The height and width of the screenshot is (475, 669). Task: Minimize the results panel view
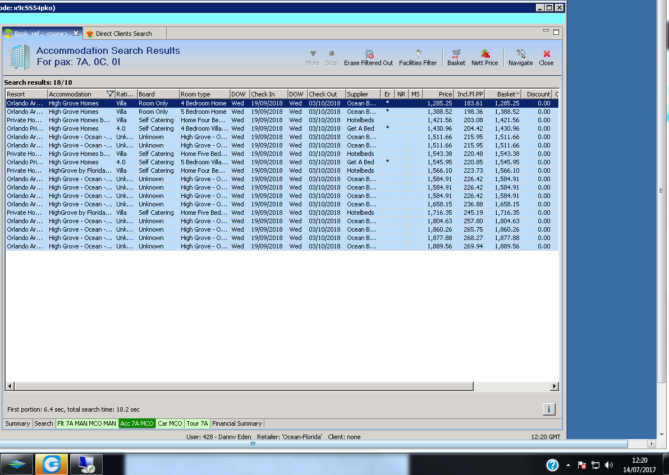pyautogui.click(x=546, y=31)
